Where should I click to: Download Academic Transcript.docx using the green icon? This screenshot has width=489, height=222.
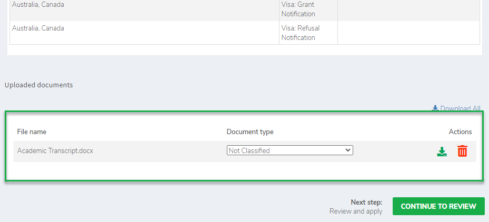(x=442, y=152)
